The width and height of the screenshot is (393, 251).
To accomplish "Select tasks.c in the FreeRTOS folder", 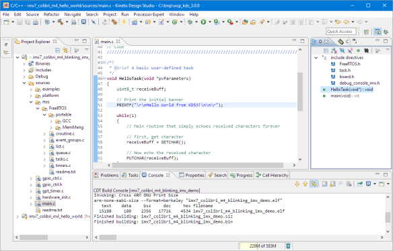I will [x=62, y=159].
